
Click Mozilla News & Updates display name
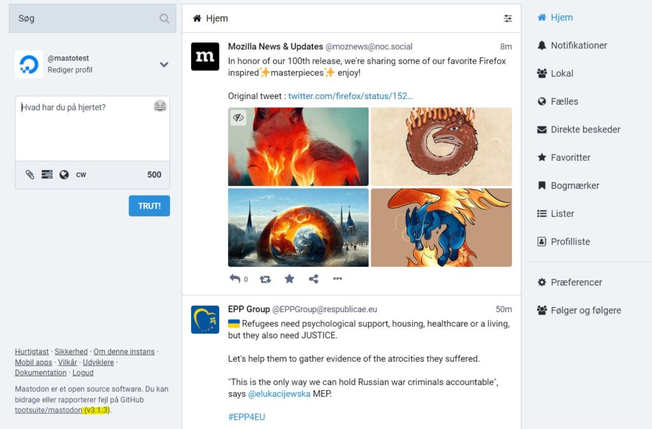click(275, 46)
